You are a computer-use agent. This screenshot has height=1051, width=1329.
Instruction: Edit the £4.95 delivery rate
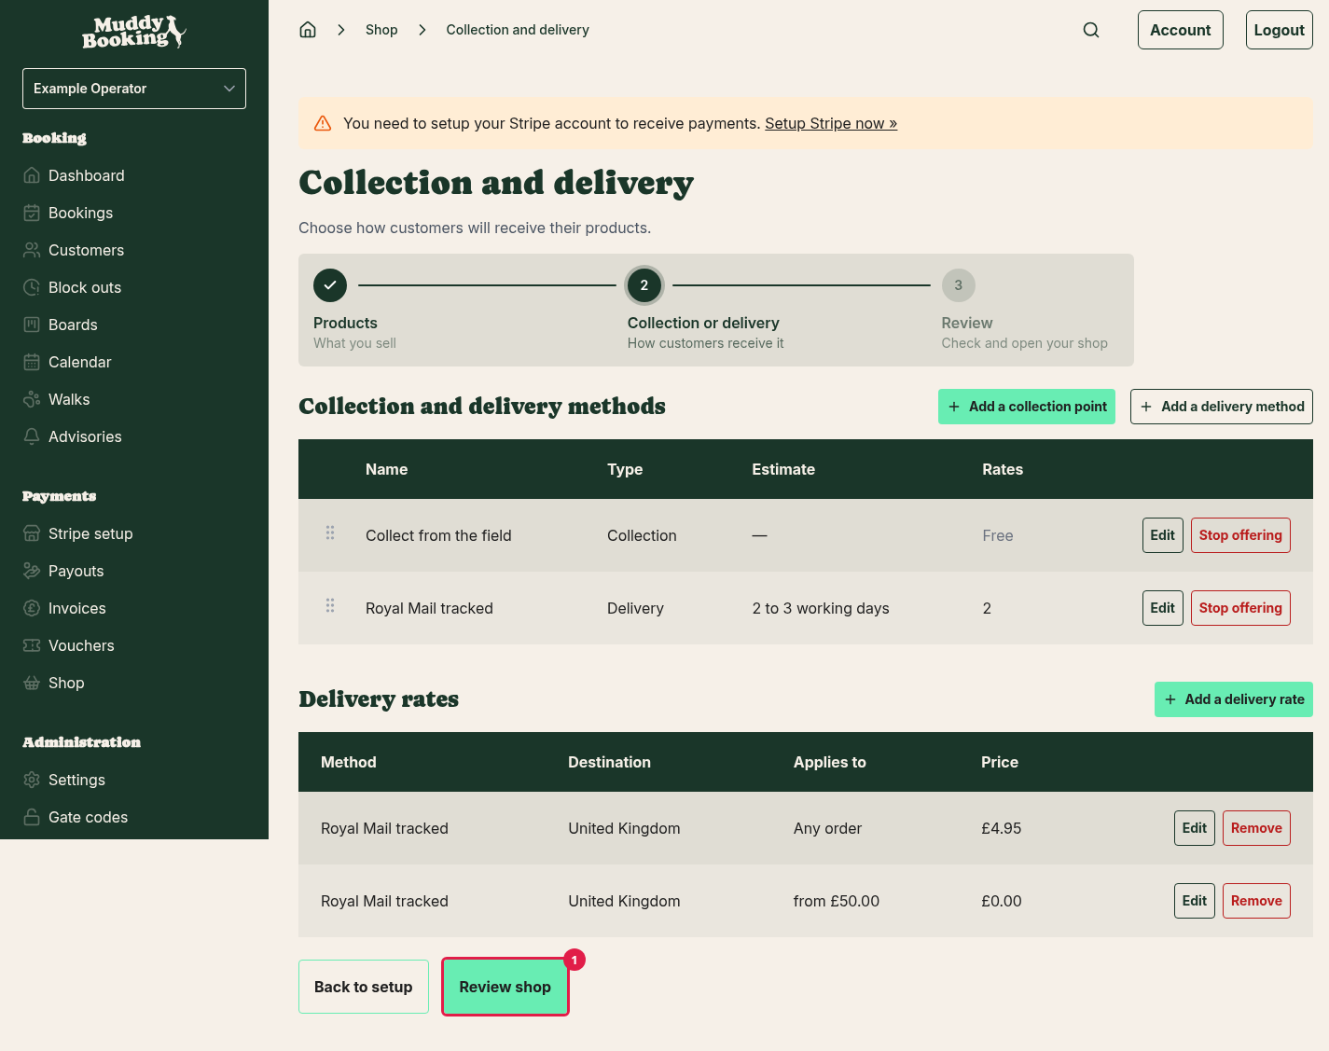(1195, 828)
